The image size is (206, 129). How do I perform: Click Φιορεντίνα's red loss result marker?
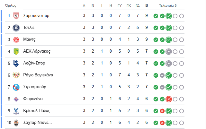click(169, 99)
